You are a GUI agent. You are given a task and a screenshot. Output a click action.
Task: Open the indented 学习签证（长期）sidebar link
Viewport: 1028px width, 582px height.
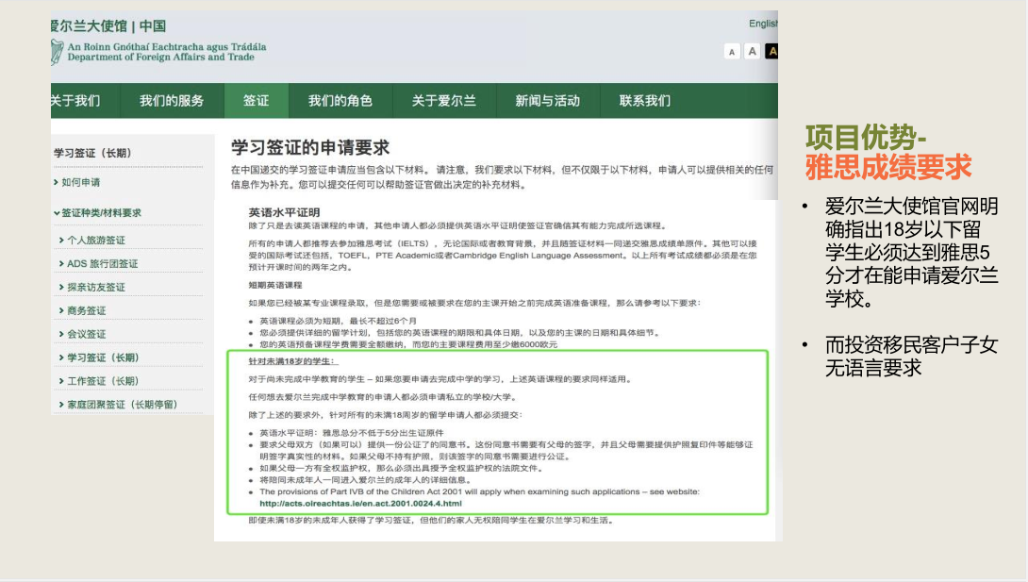100,358
